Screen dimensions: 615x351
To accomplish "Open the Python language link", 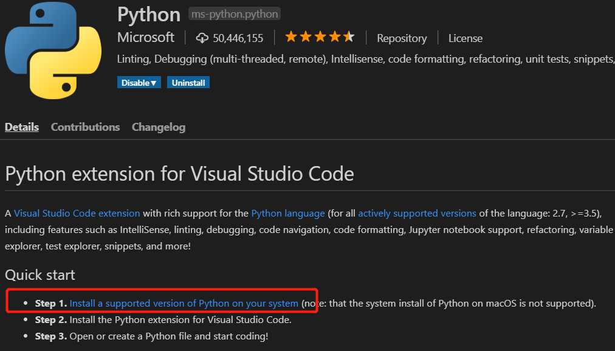I will coord(288,213).
